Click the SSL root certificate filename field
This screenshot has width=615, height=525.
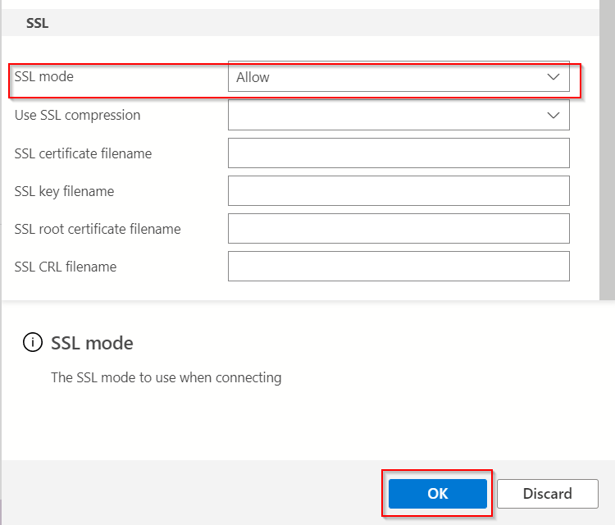[399, 229]
